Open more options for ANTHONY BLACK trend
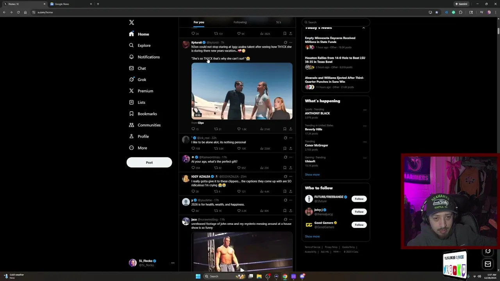Image resolution: width=500 pixels, height=281 pixels. 365,110
